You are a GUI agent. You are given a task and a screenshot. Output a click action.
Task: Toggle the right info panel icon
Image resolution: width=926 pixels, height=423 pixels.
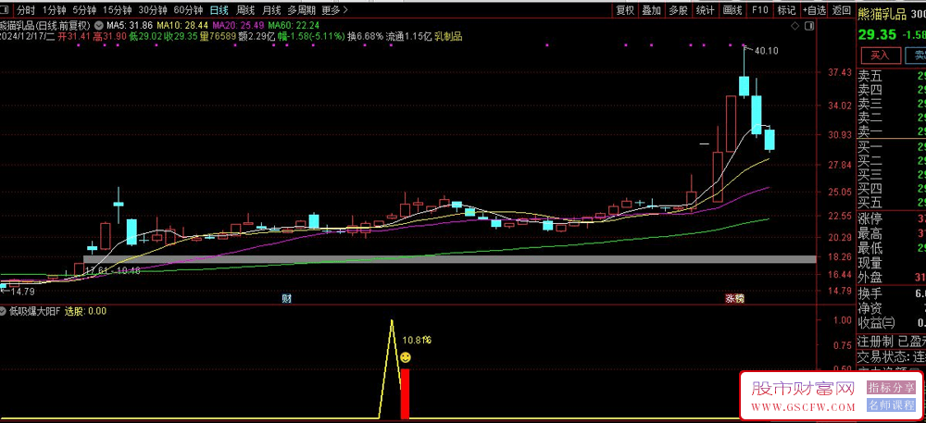(x=809, y=26)
